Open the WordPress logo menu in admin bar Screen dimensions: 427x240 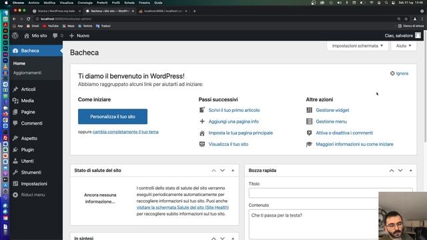pyautogui.click(x=15, y=35)
